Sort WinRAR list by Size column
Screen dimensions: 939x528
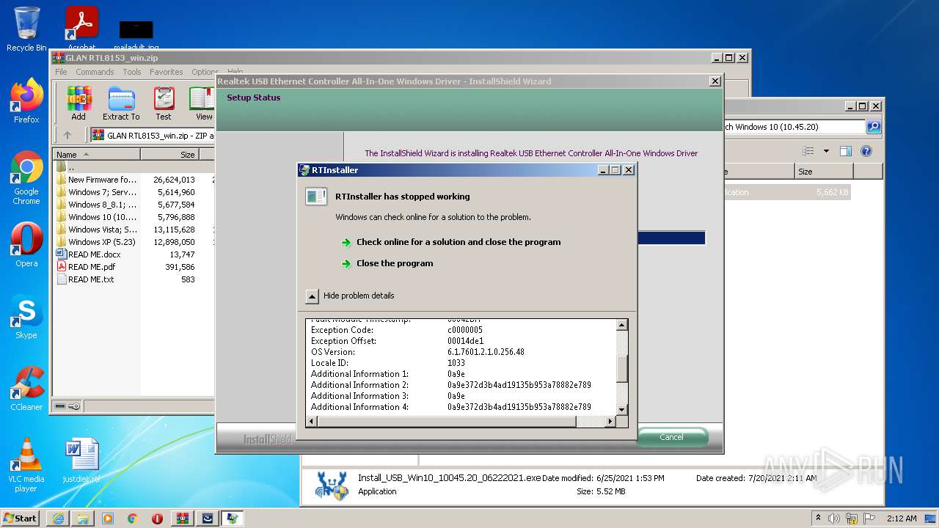[x=169, y=155]
